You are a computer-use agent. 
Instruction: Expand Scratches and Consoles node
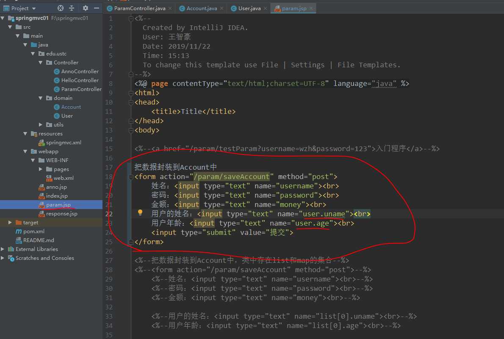tap(3, 258)
